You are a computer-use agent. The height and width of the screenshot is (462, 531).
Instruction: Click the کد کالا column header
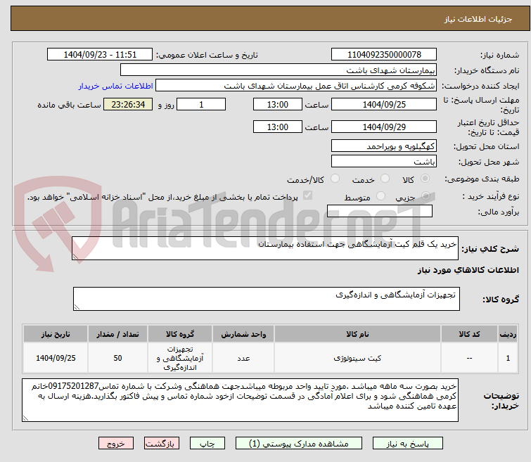(469, 334)
